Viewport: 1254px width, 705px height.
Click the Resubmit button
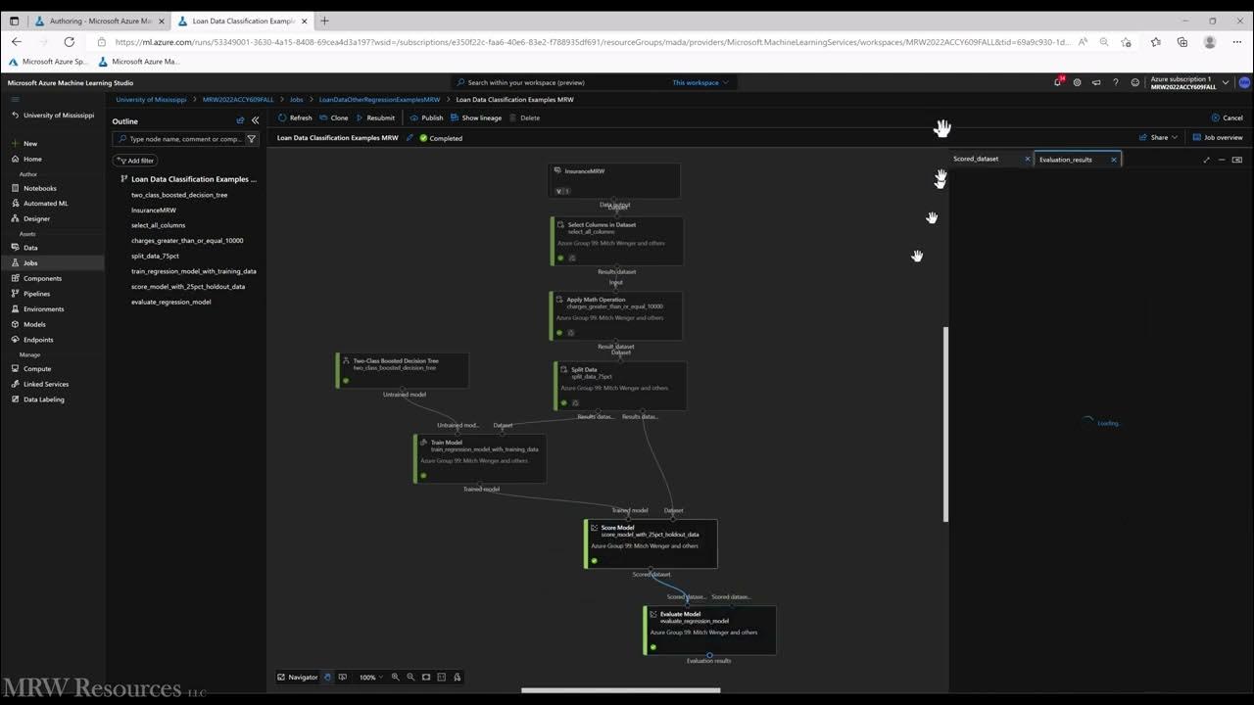[375, 117]
